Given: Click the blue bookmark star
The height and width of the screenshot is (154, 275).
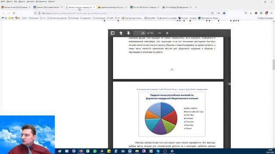Looking at the screenshot, I should tap(224, 13).
